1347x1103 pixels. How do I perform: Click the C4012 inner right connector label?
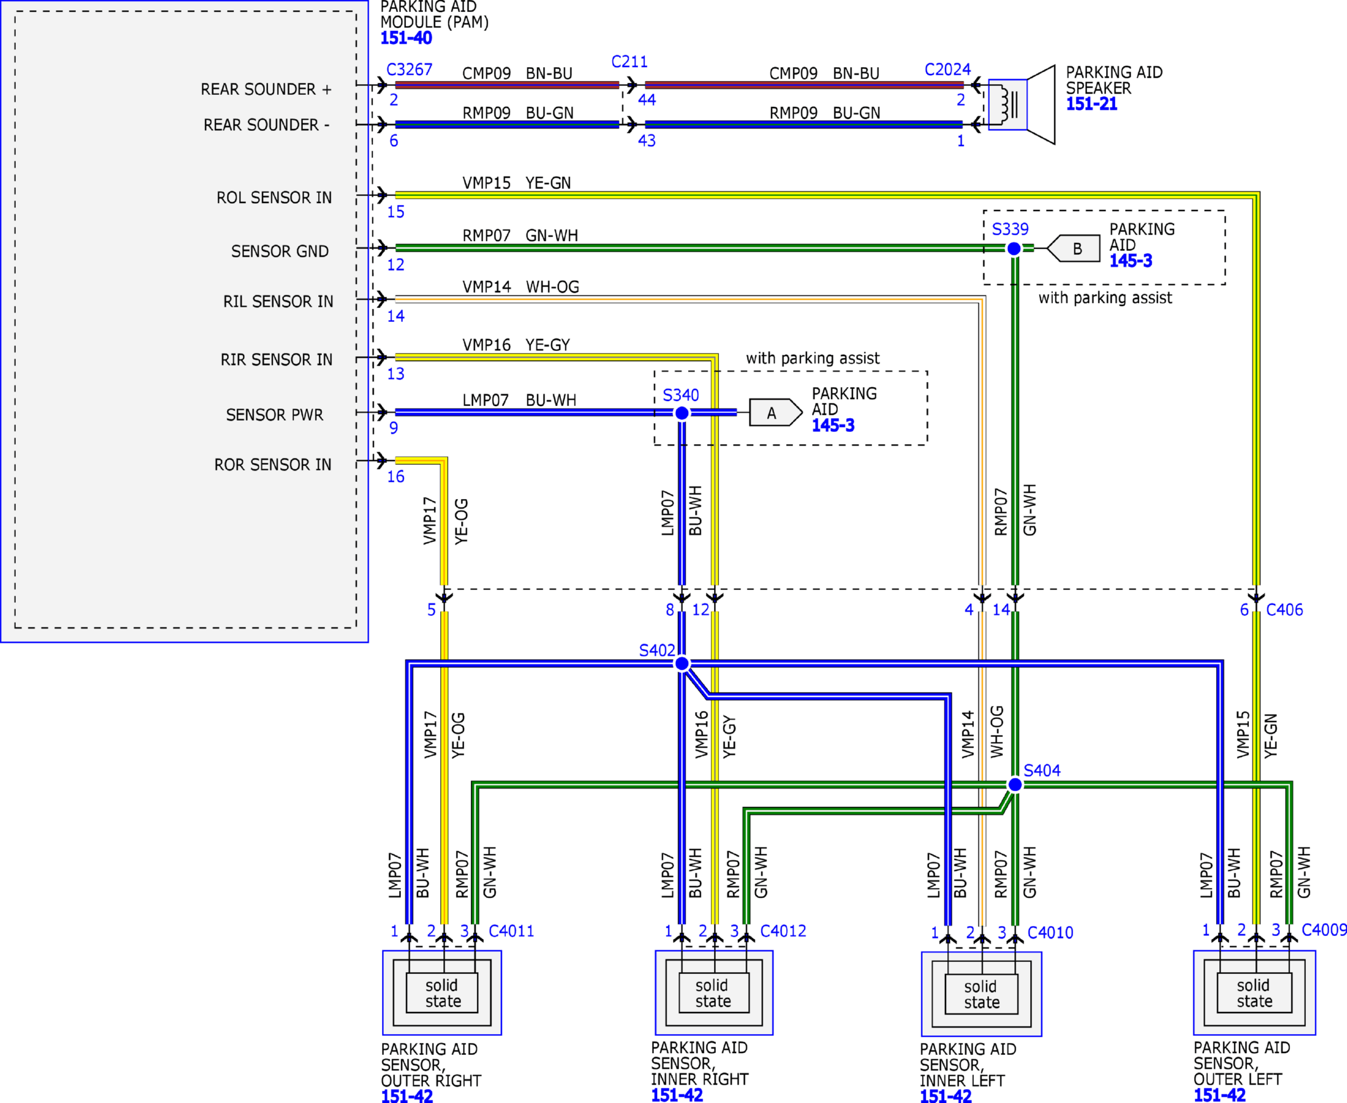pyautogui.click(x=783, y=931)
